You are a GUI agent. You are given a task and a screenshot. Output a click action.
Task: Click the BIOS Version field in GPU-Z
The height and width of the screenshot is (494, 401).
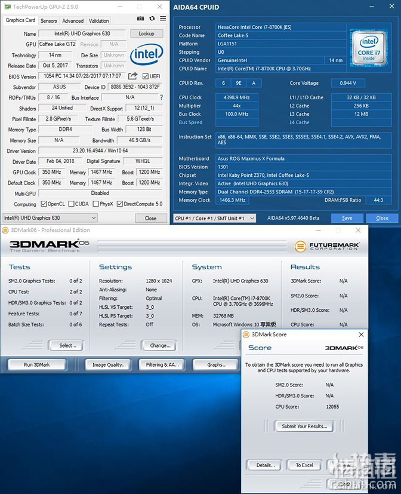coord(82,76)
